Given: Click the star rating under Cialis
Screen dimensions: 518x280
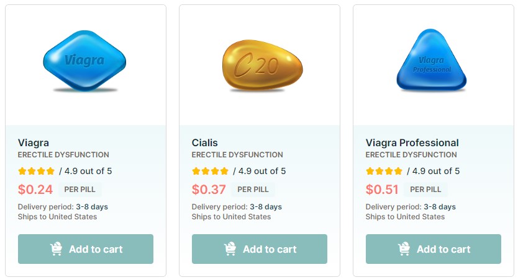Looking at the screenshot, I should pos(211,171).
